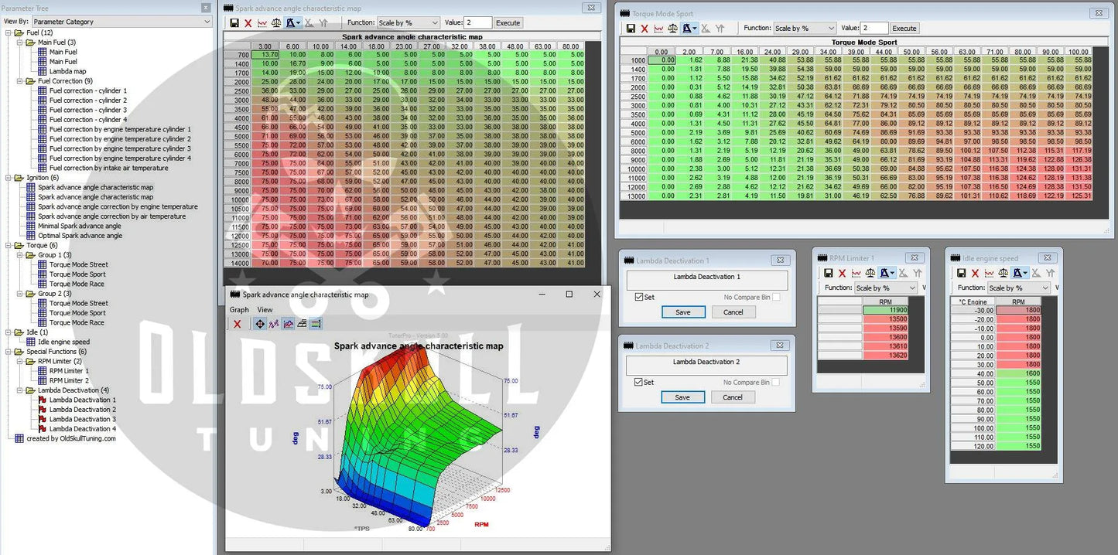Toggle Set checkbox in Lambda Deactivation 2
Viewport: 1118px width, 555px height.
pyautogui.click(x=638, y=382)
